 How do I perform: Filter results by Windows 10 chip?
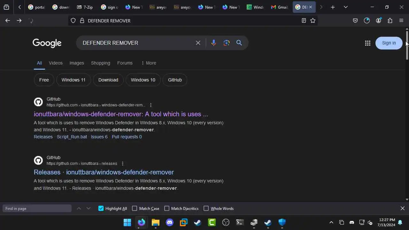(x=143, y=80)
